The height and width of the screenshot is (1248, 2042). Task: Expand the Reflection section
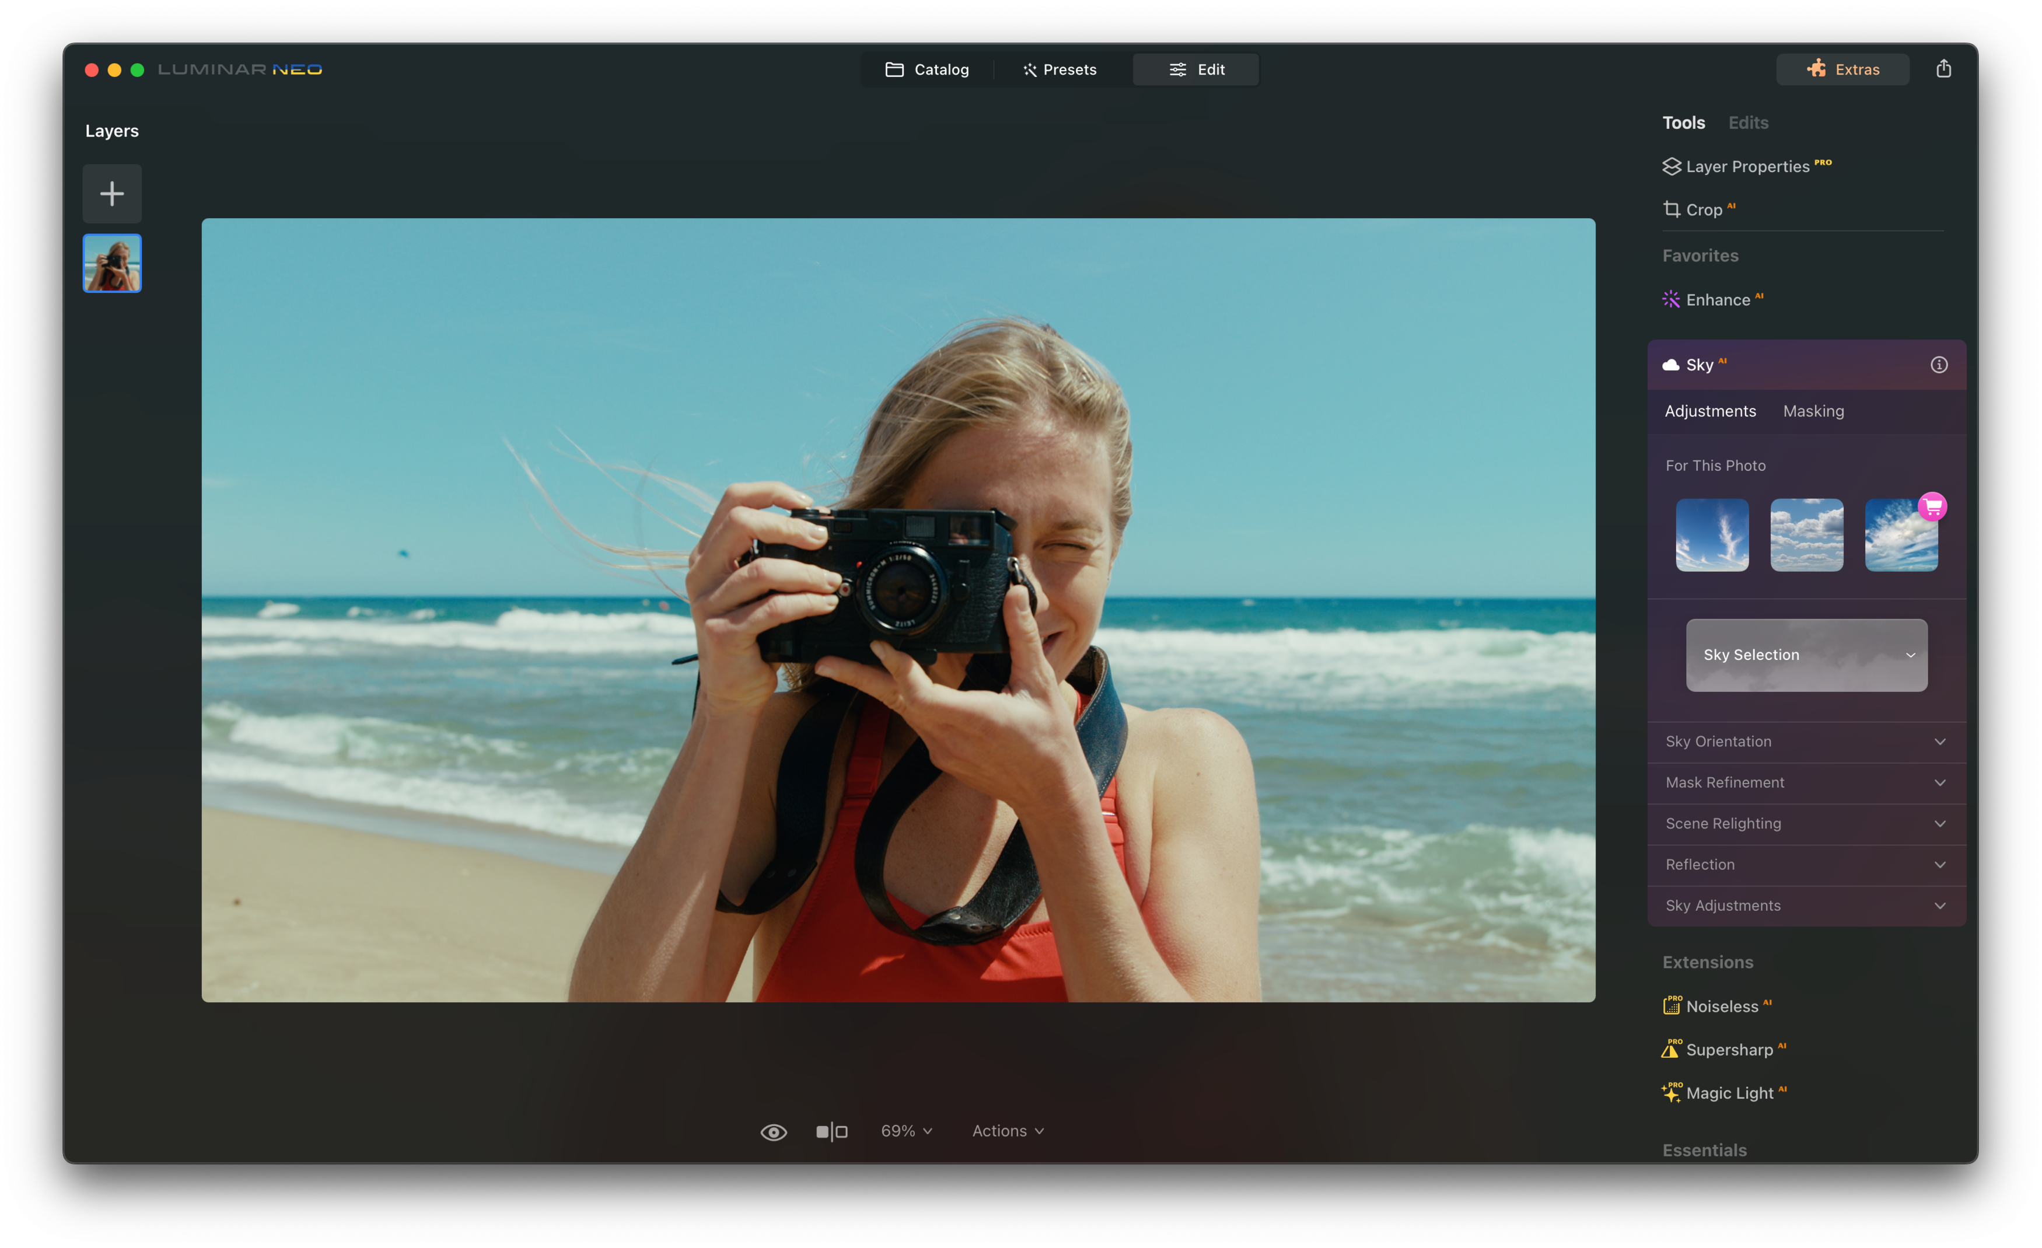(1807, 864)
